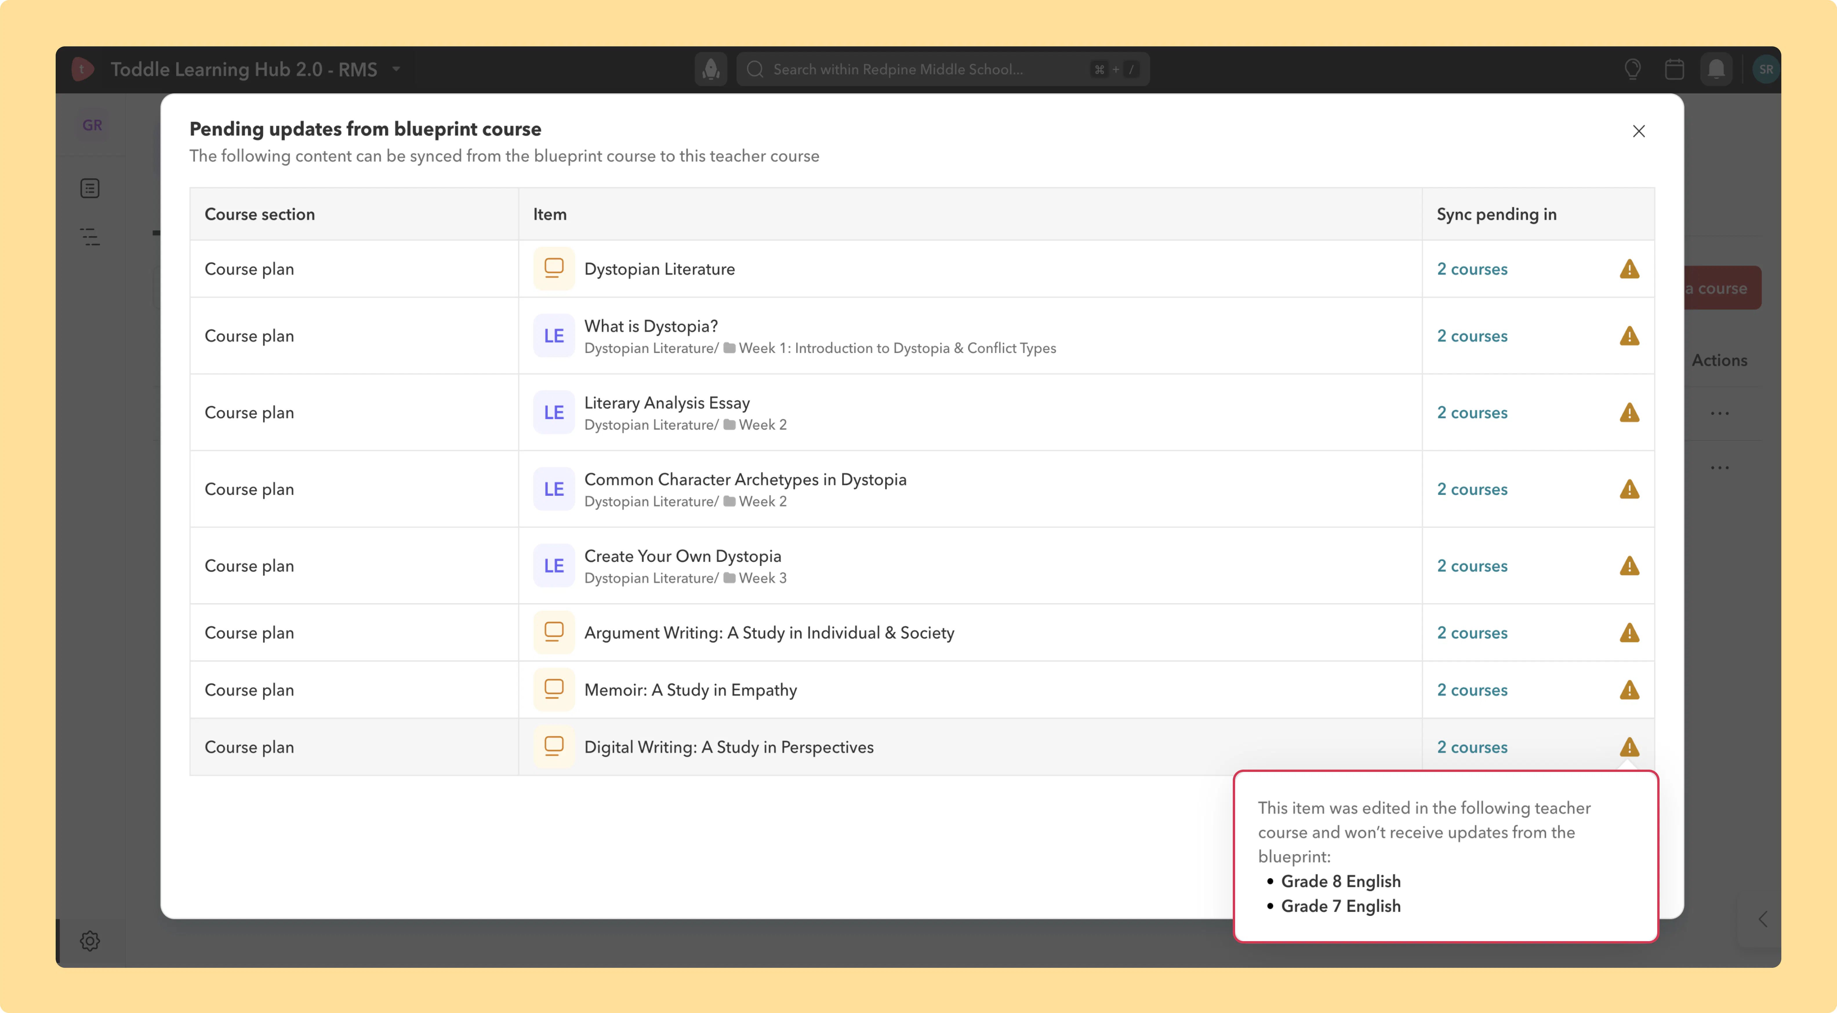1837x1013 pixels.
Task: Close the pending updates dialog
Action: tap(1639, 131)
